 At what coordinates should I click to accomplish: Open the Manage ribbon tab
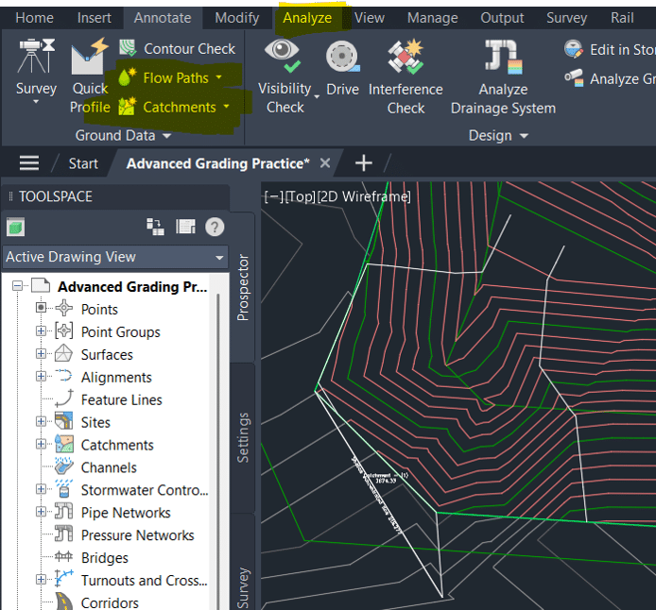point(433,18)
